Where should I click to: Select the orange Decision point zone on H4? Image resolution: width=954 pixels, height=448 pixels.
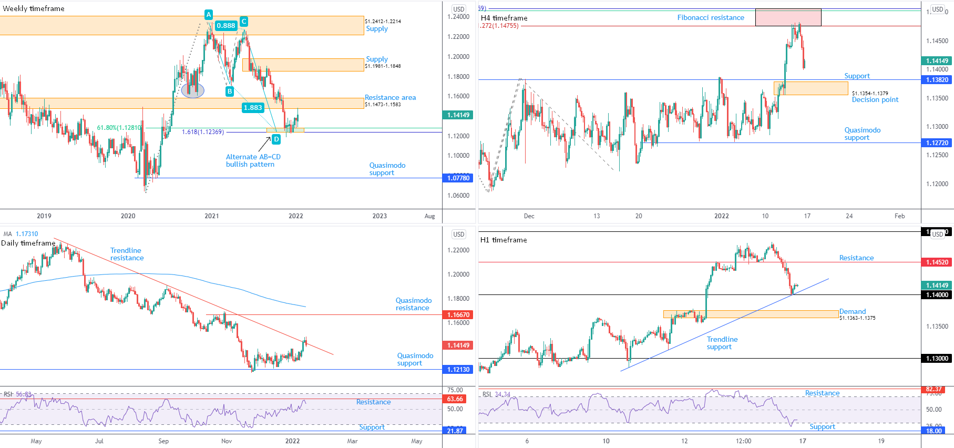pyautogui.click(x=811, y=88)
